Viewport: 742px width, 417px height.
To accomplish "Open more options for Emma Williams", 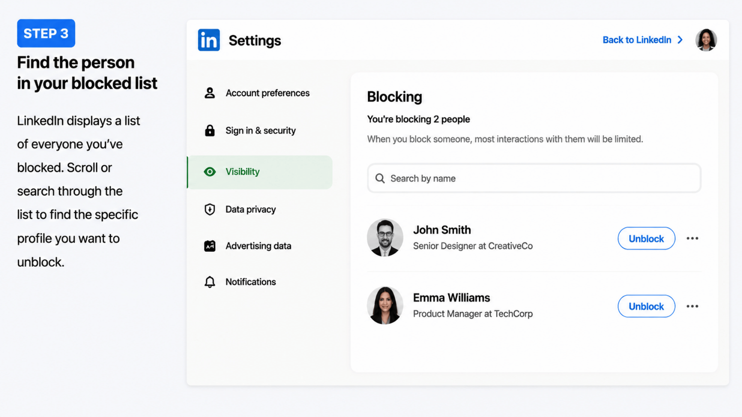I will coord(692,307).
